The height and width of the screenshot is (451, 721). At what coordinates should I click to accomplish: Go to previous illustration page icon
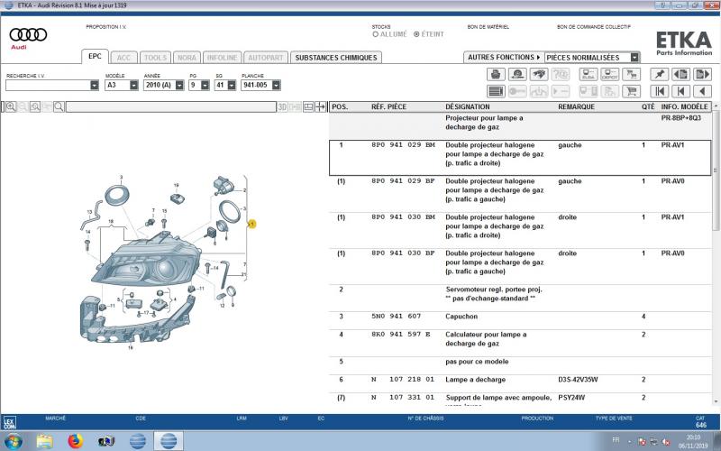coord(681,74)
